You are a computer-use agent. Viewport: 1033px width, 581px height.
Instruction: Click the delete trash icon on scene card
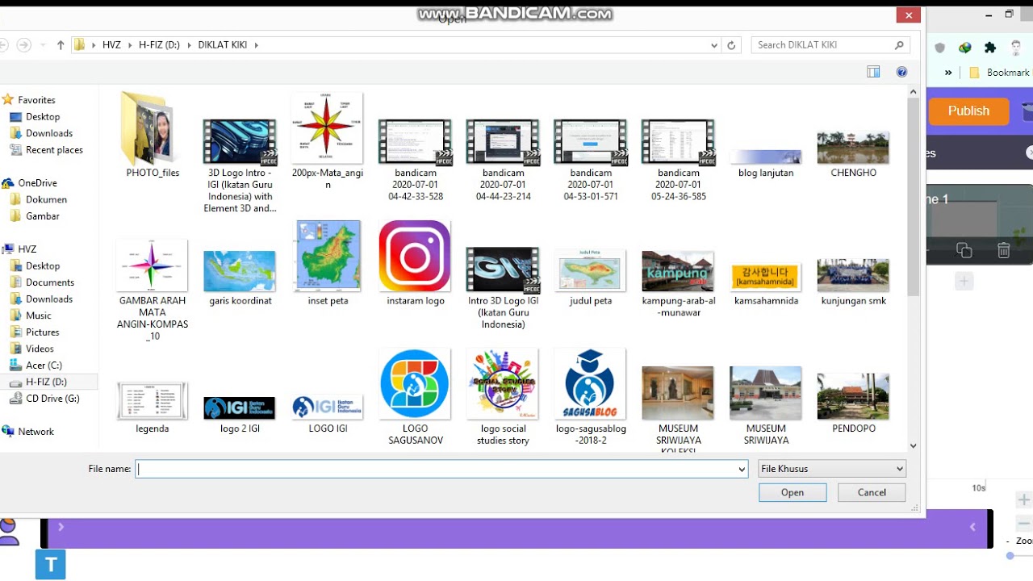[1003, 250]
